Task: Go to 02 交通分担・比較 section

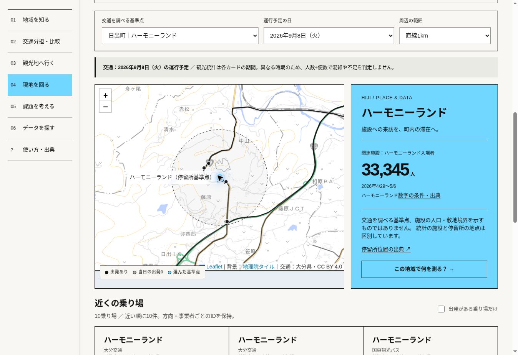Action: coord(40,41)
